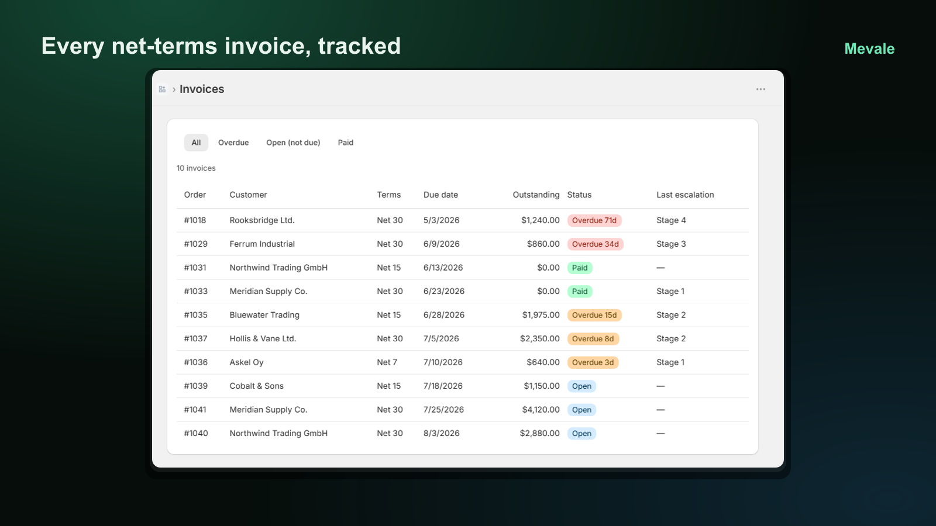Screen dimensions: 936x526
Task: Select Northwind Trading GmbH in order #1040 row
Action: 278,433
